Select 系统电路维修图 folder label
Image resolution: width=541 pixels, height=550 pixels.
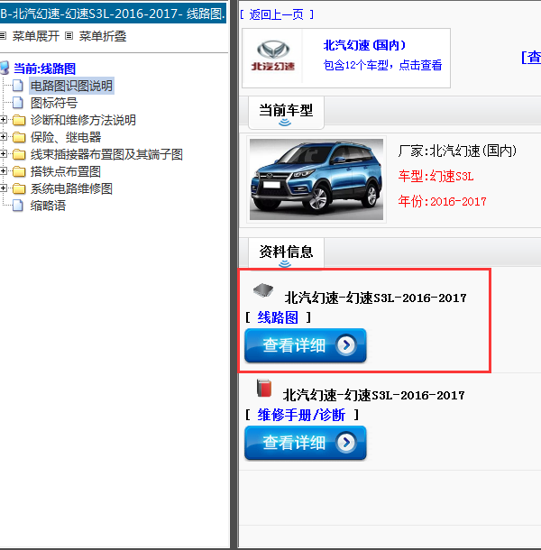(71, 188)
